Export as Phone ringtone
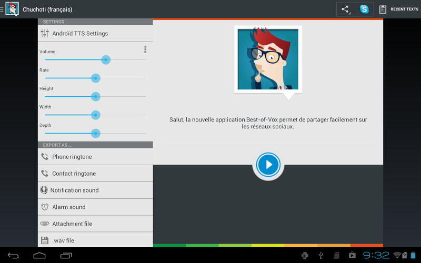This screenshot has width=421, height=263. [95, 157]
